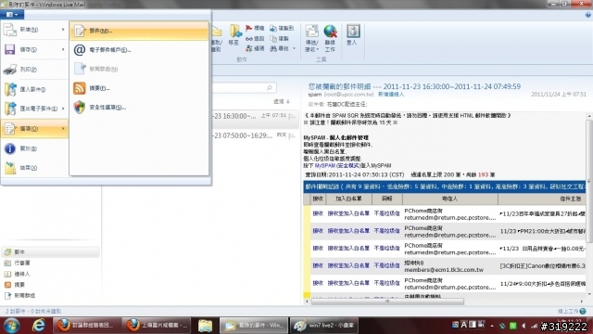Viewport: 593px width, 334px height.
Task: Click 不是垃圾信 in the members@ecm1.tk3c.com.tw row
Action: pos(386,266)
